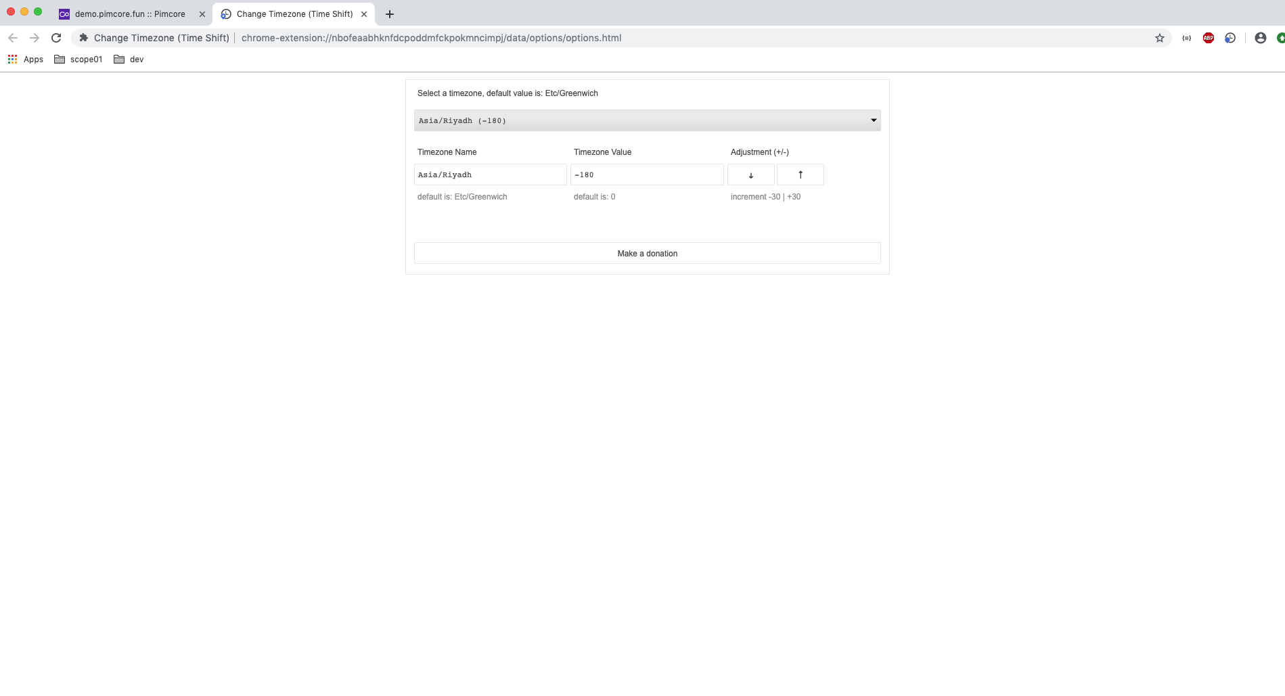The width and height of the screenshot is (1285, 696).
Task: Click the Make a donation button
Action: 648,253
